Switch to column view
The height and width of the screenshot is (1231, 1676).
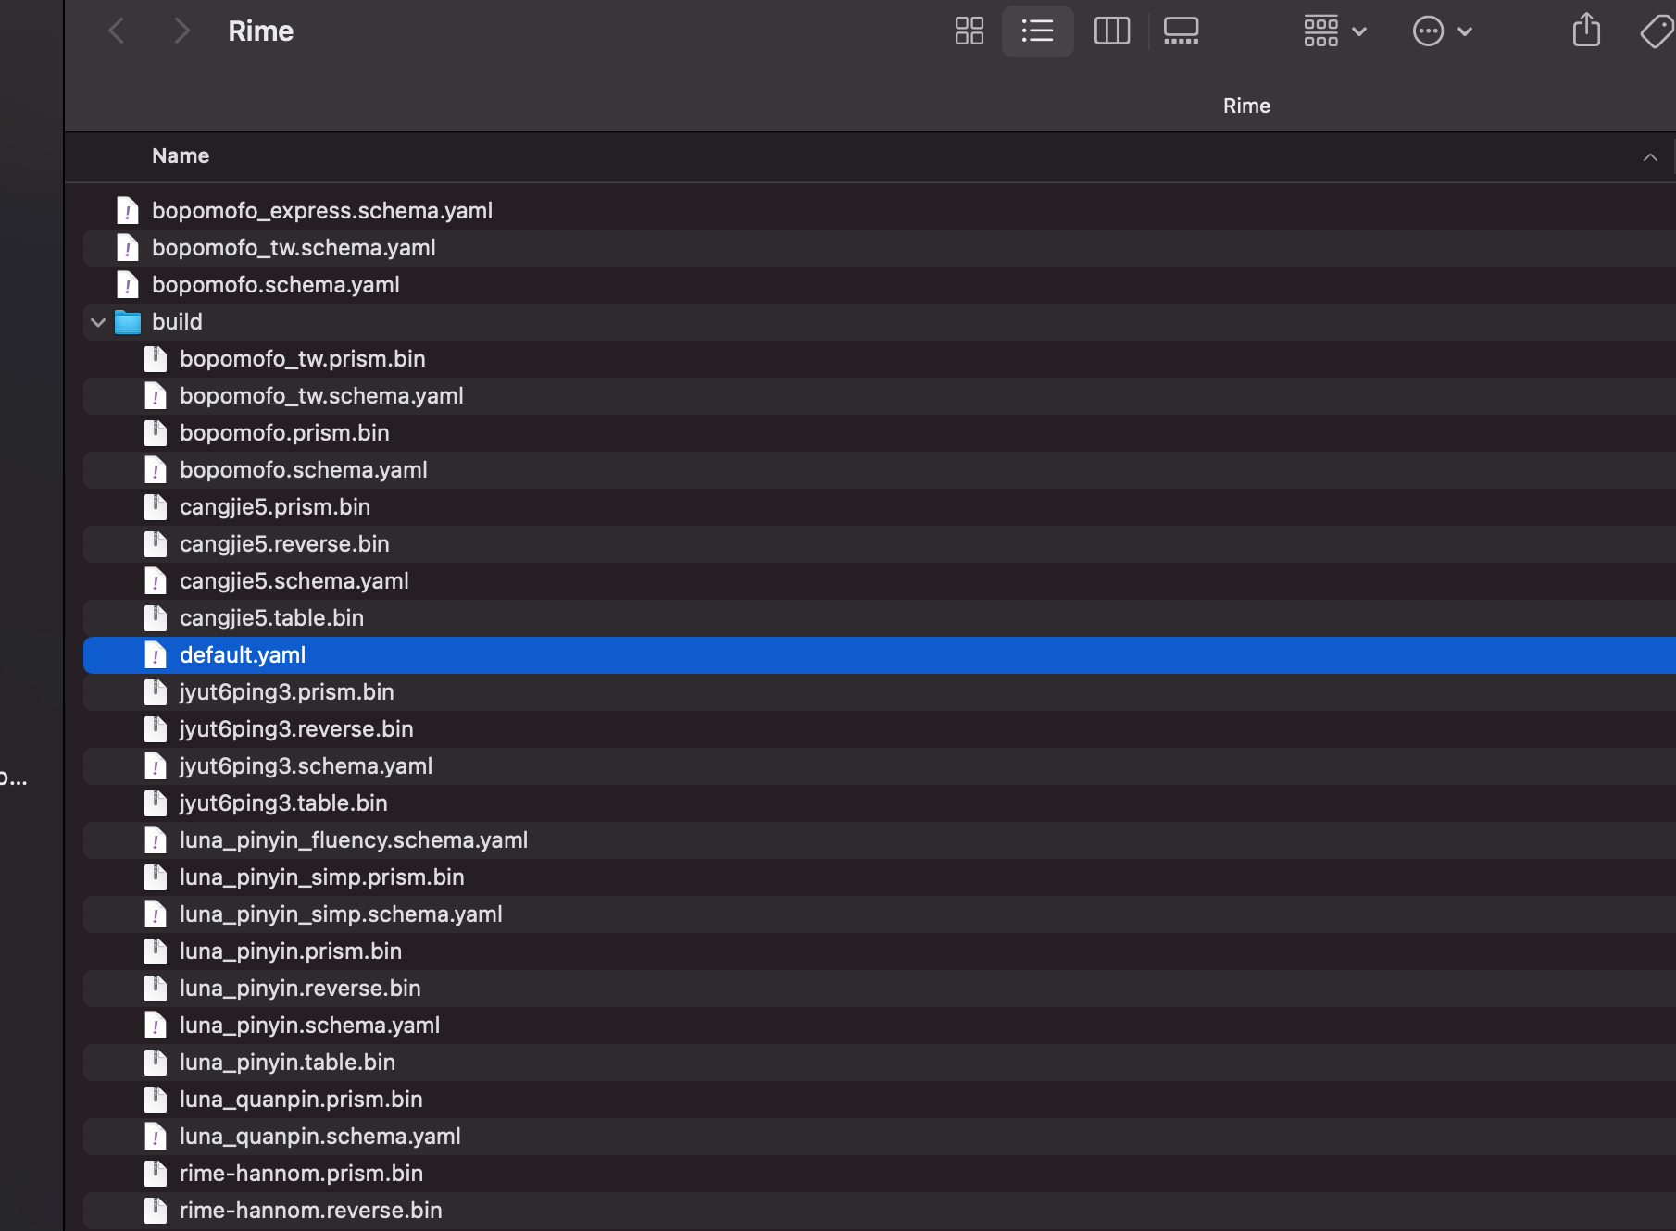pos(1112,31)
